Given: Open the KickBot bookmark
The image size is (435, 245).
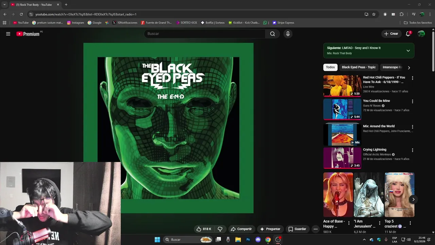Looking at the screenshot, I should pyautogui.click(x=244, y=23).
